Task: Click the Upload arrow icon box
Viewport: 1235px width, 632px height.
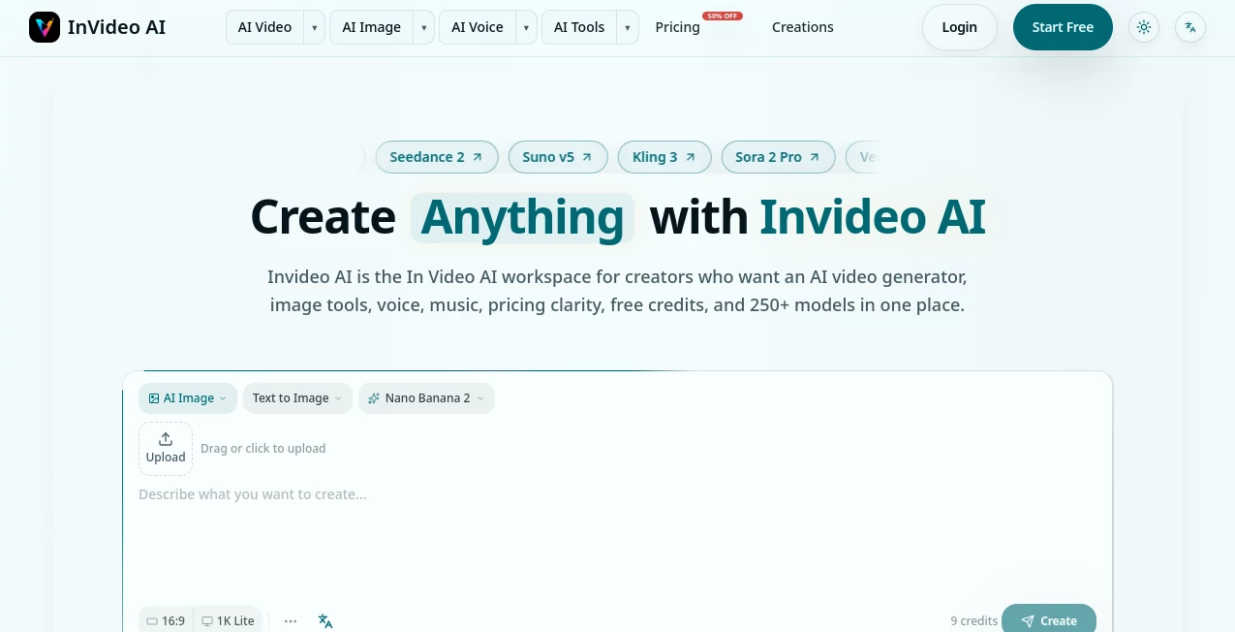Action: (166, 448)
